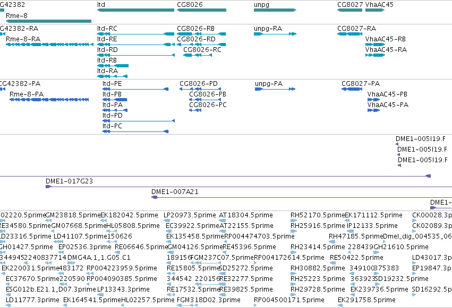The image size is (452, 308).
Task: Open EST HL02257.5prime
Action: 148,300
